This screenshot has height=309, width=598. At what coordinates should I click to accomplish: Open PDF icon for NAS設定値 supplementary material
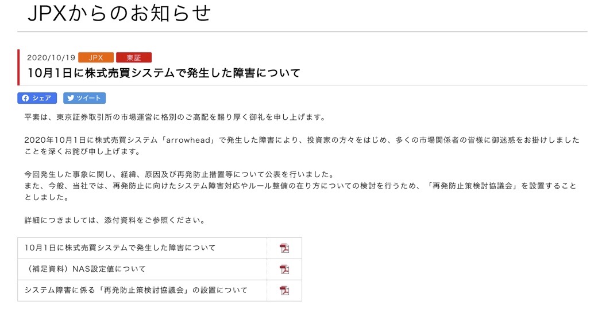click(284, 269)
